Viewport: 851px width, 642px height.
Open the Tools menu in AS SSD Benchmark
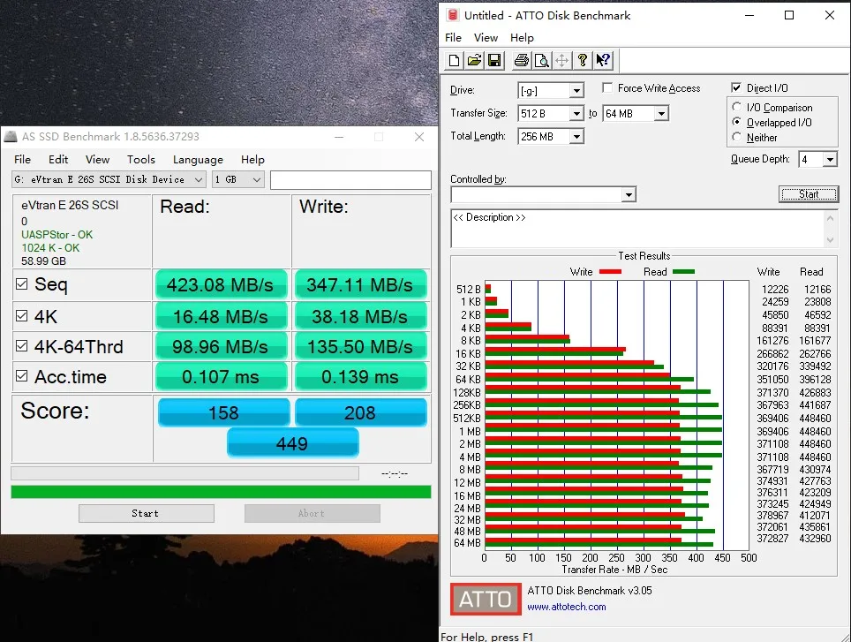coord(141,160)
